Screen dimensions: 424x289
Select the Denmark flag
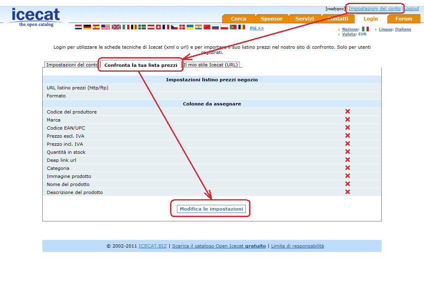[x=182, y=27]
